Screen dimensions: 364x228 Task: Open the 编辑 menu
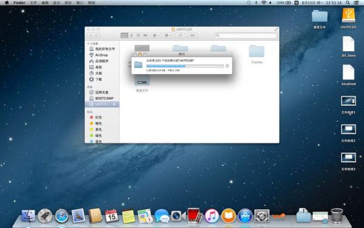click(45, 3)
